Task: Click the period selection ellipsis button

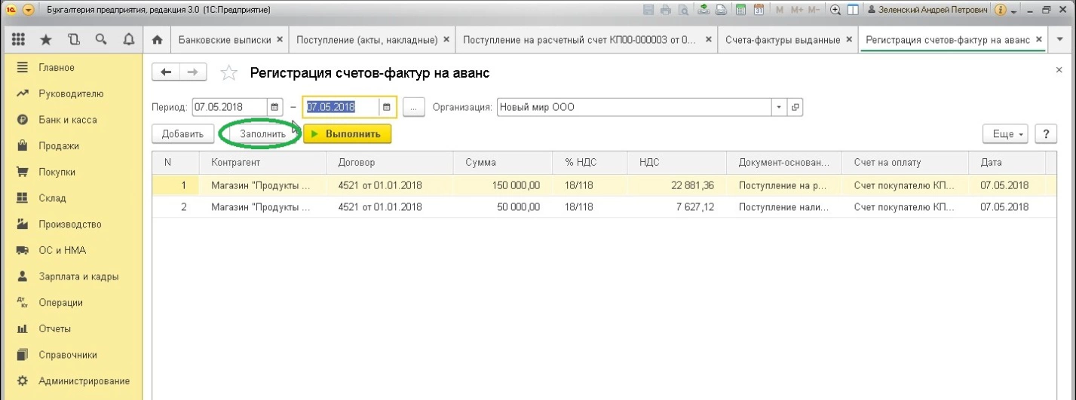Action: click(414, 107)
